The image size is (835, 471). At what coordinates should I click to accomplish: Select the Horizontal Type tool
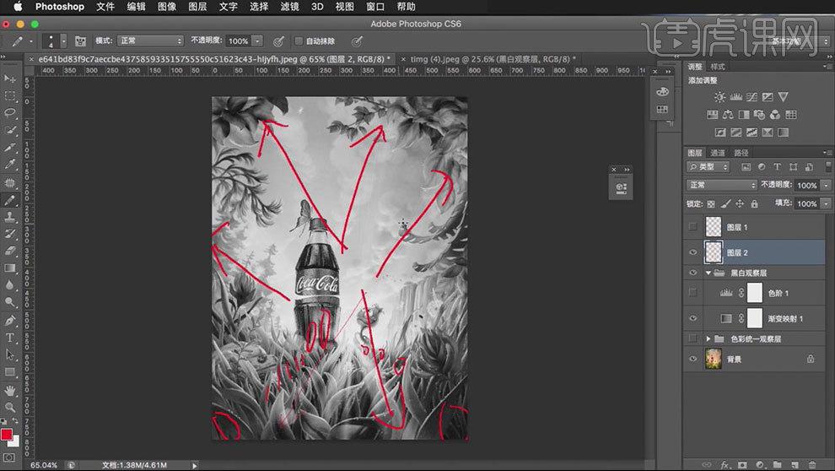pos(9,338)
